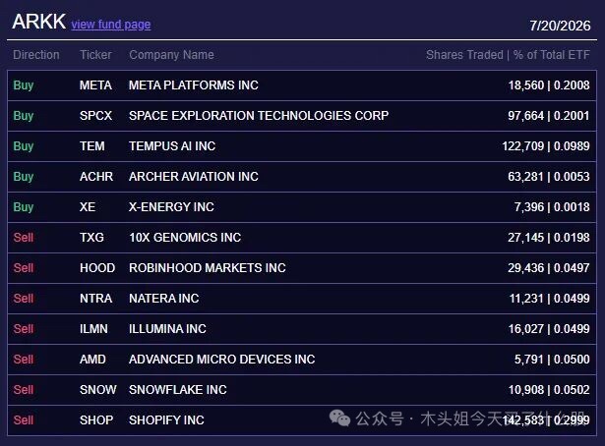
Task: Click the 27,145 | 0.0198 value
Action: [x=549, y=238]
